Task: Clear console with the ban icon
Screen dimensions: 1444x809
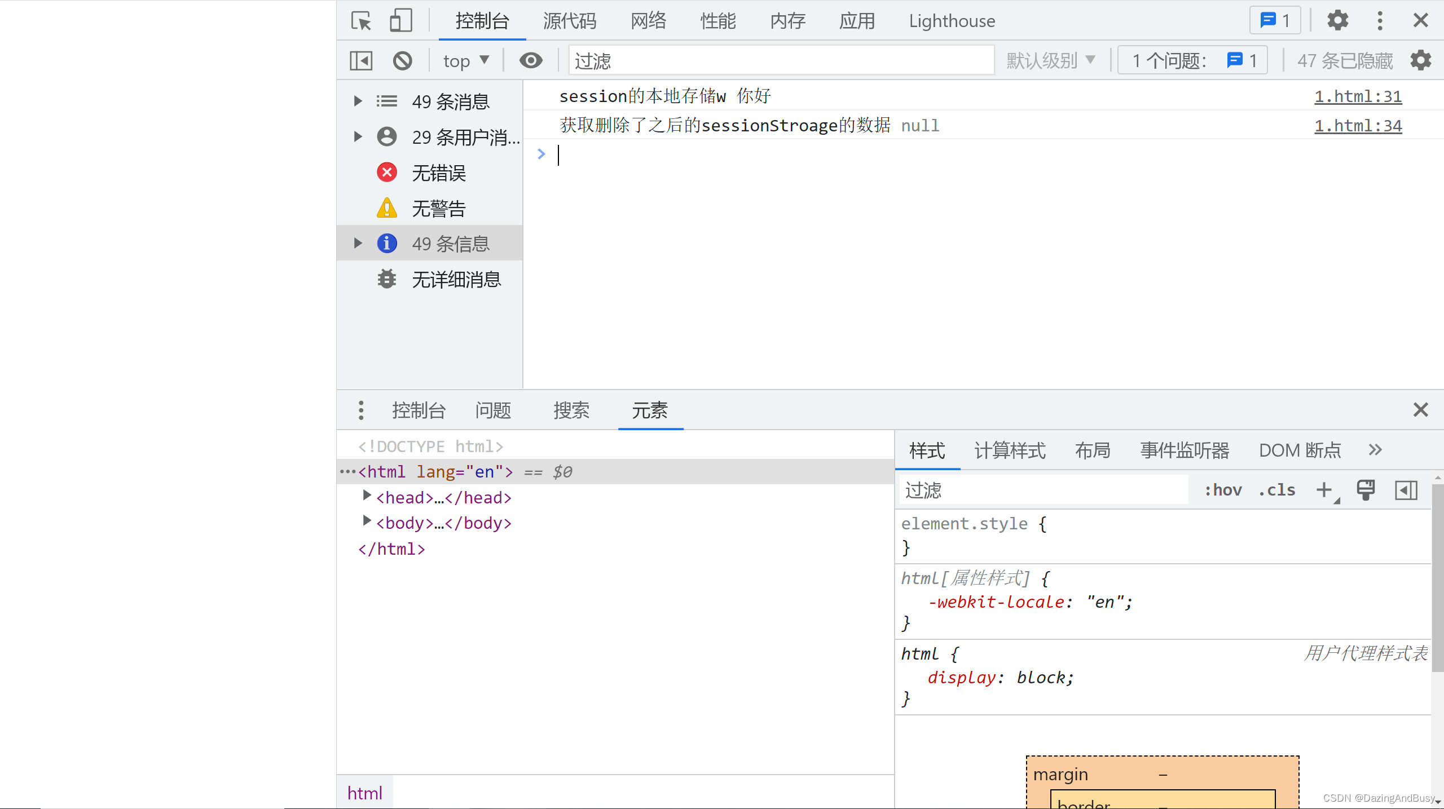Action: click(402, 60)
